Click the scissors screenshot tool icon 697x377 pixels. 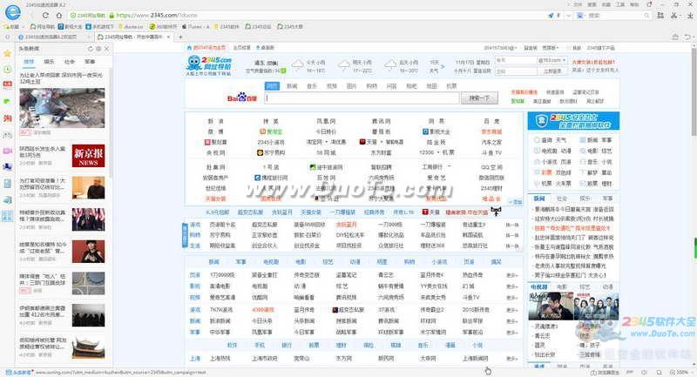673,15
